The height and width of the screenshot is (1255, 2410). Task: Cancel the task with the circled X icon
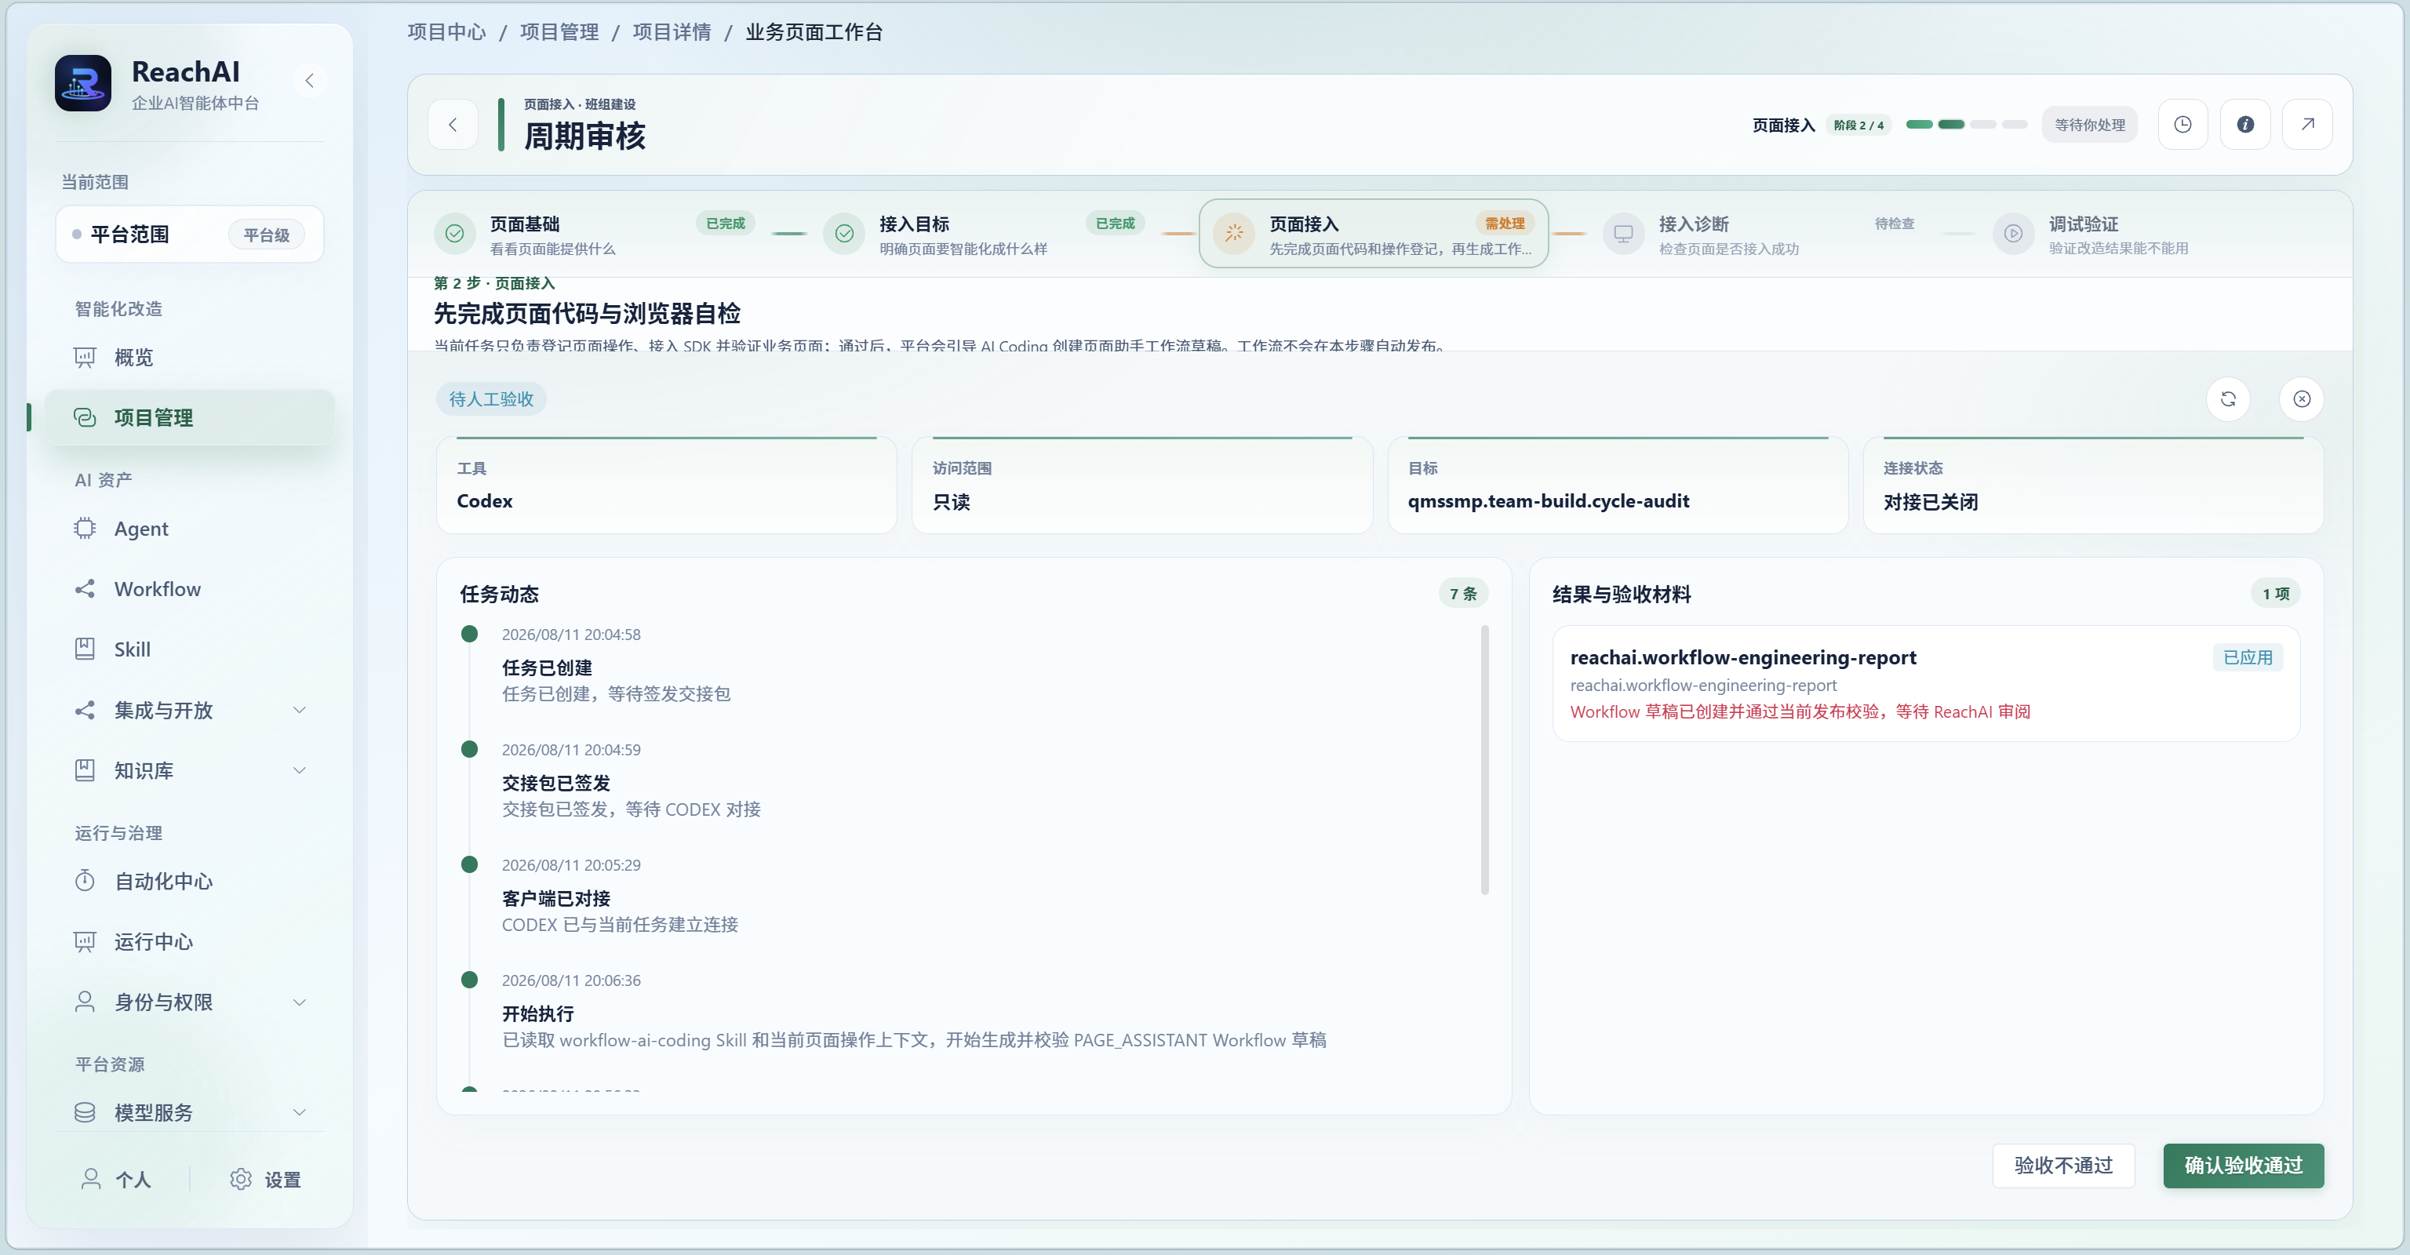[x=2303, y=399]
